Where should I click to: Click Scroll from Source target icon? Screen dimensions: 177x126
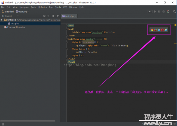tap(44, 16)
